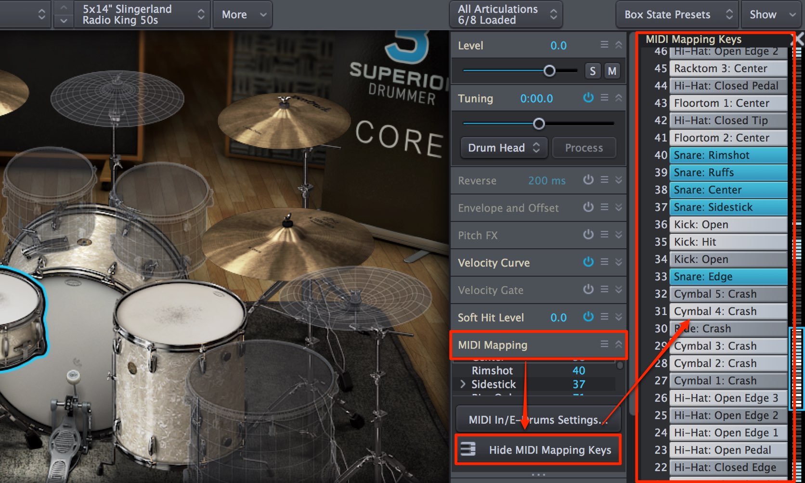
Task: Click the keys icon on Hide MIDI Mapping Keys
Action: (468, 449)
